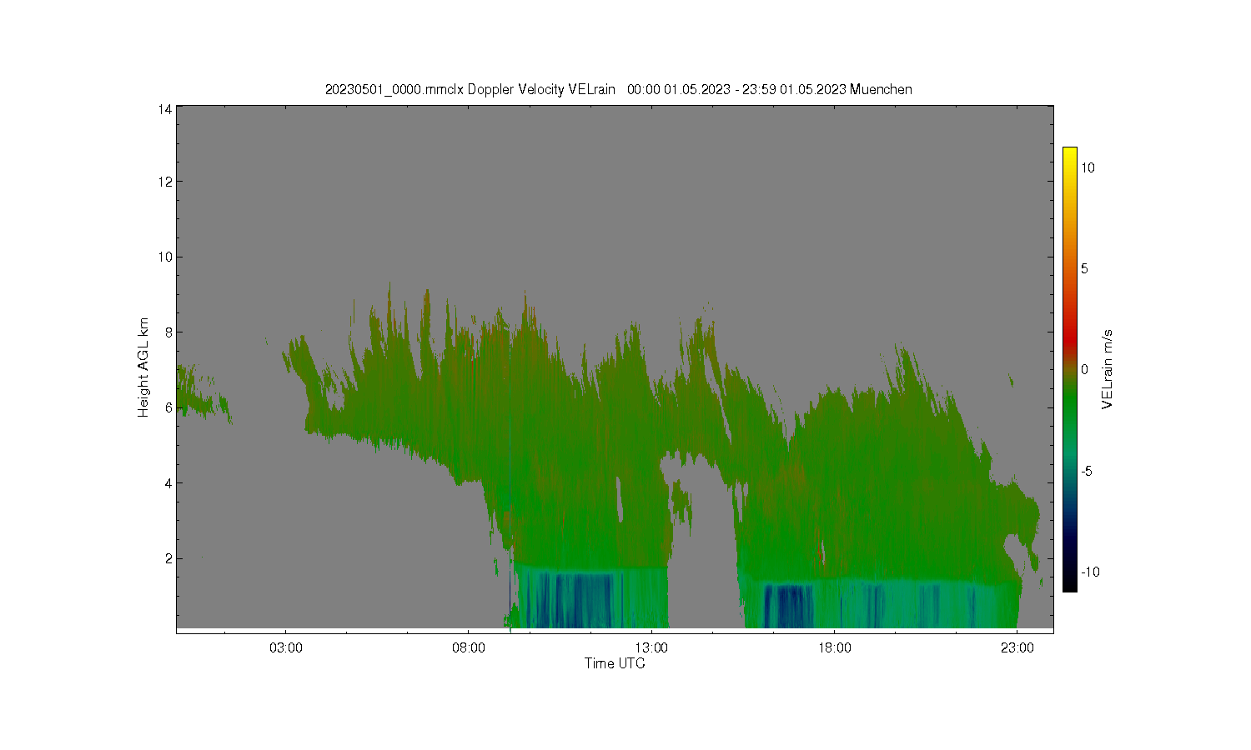1251x750 pixels.
Task: Click the height tick label 2
Action: pyautogui.click(x=168, y=558)
